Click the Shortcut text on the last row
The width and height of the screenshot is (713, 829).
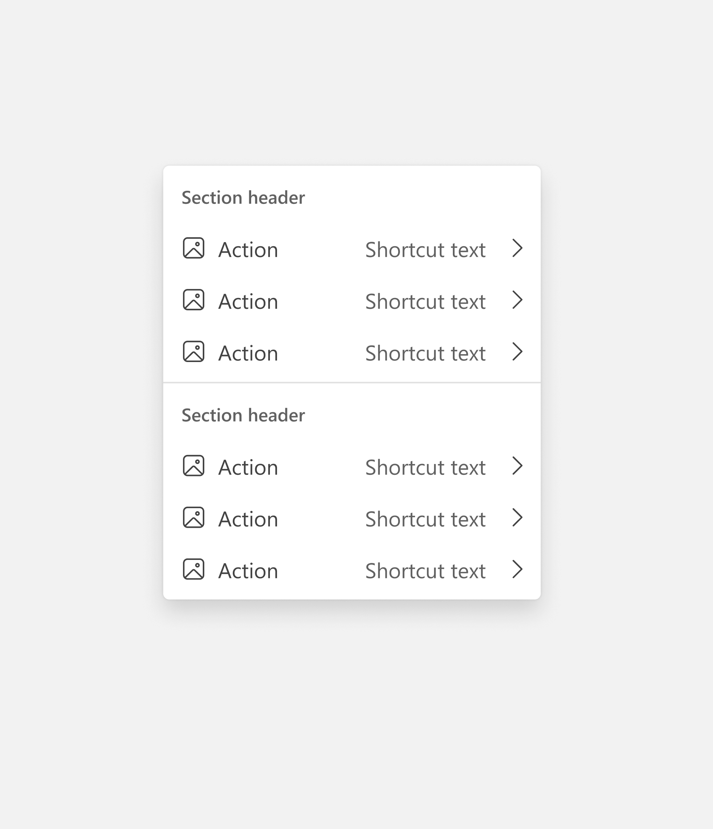[x=425, y=570]
